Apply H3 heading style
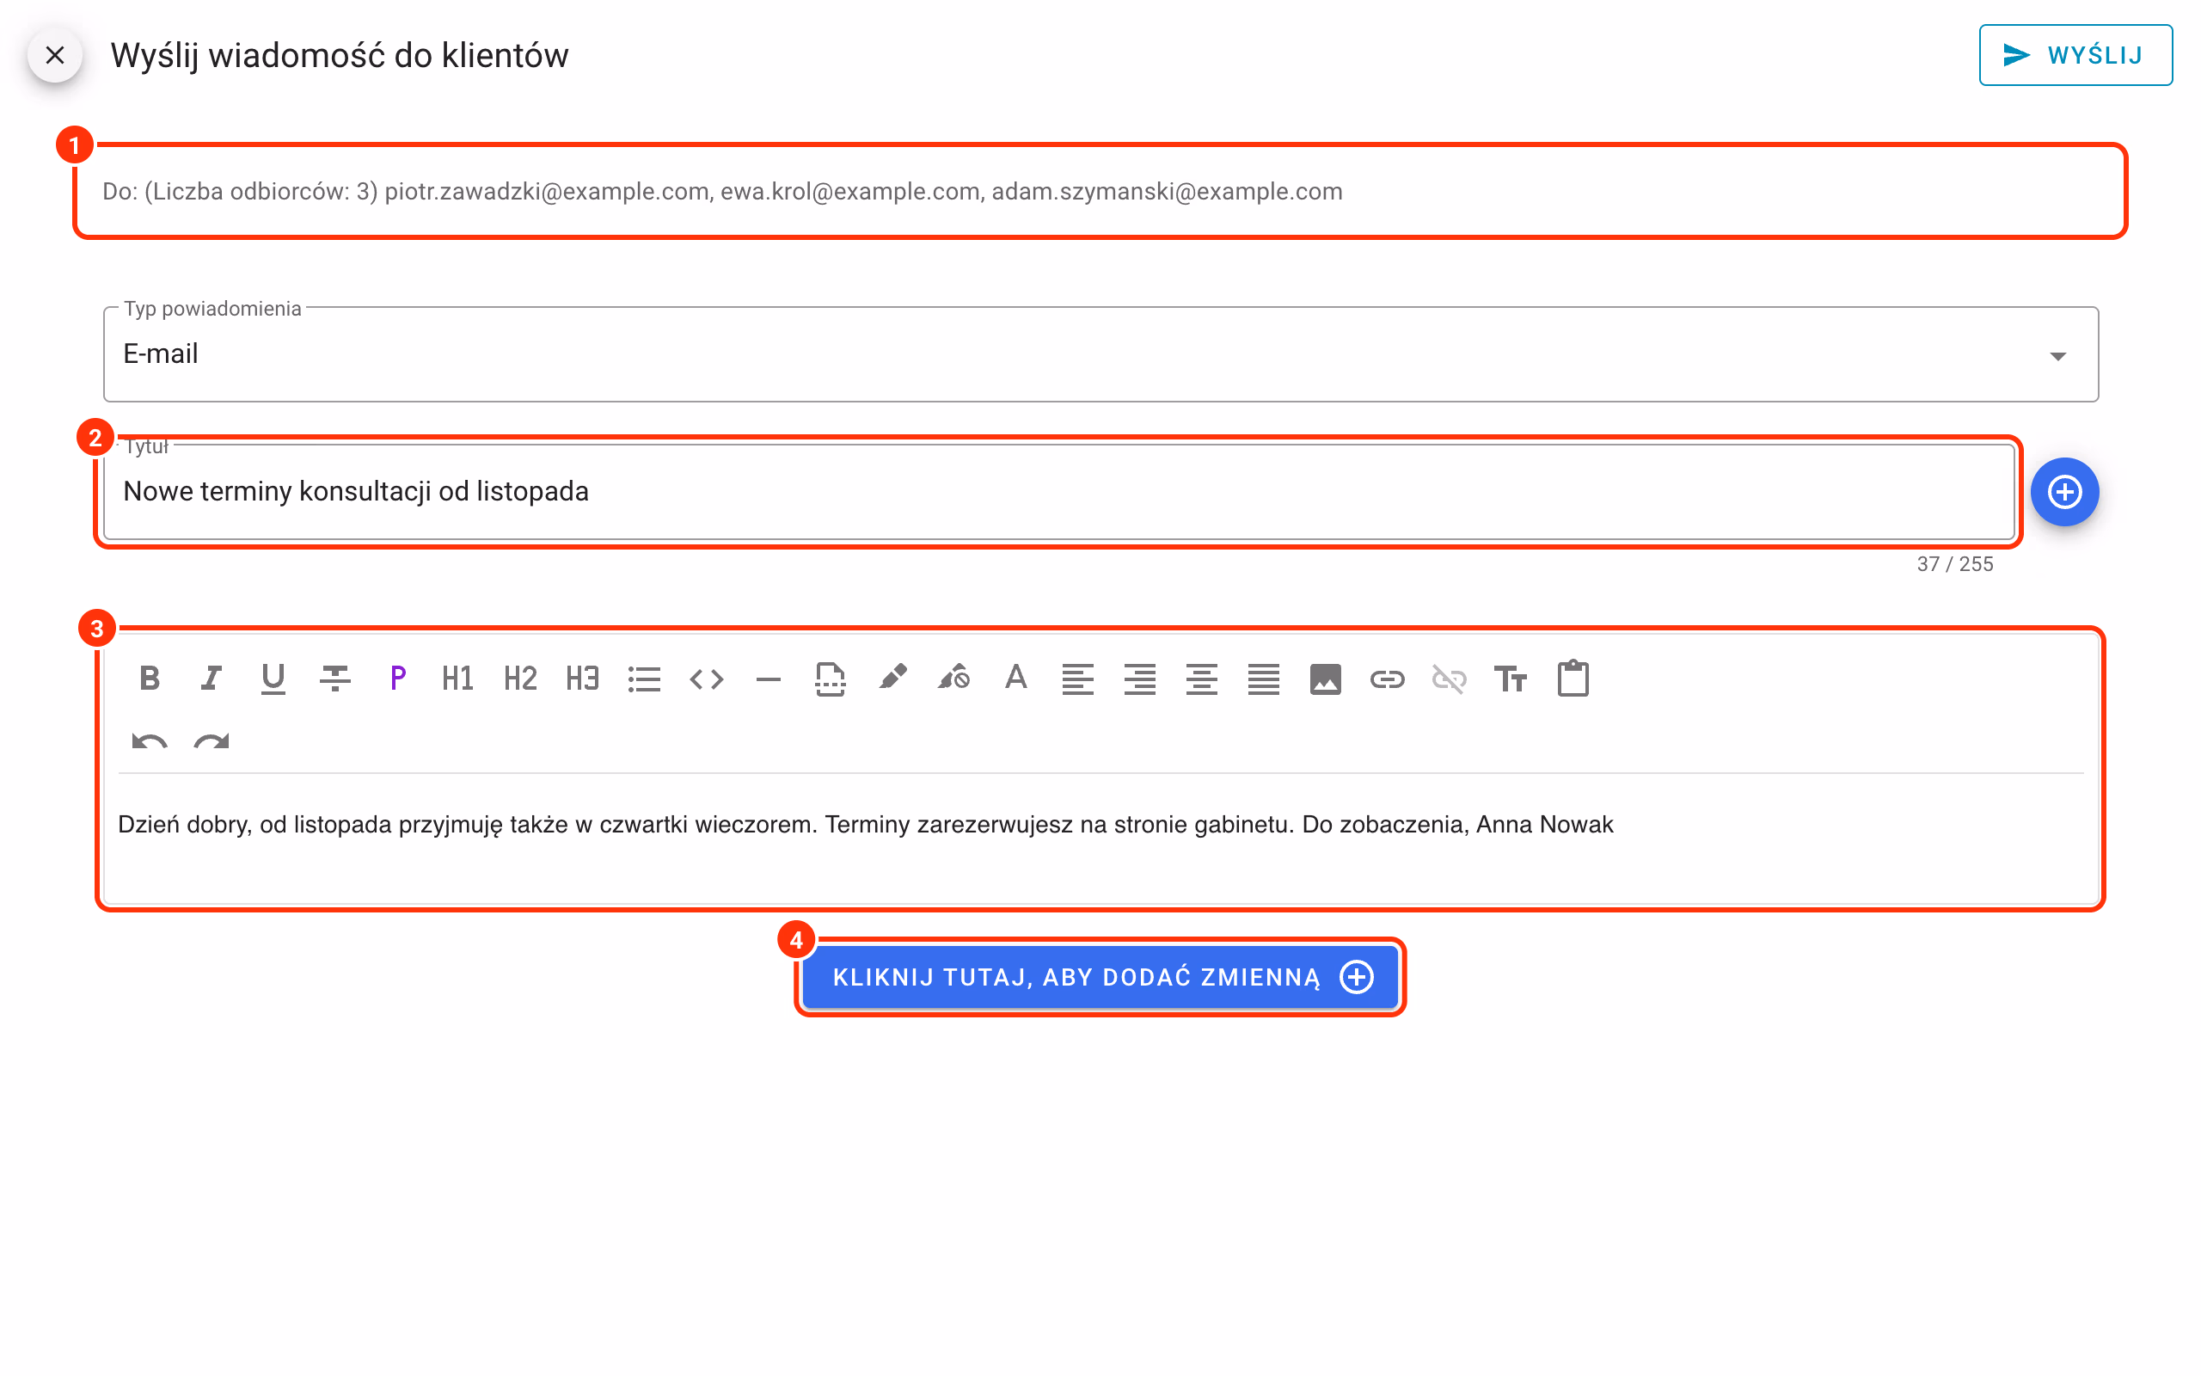2201x1376 pixels. [x=582, y=679]
